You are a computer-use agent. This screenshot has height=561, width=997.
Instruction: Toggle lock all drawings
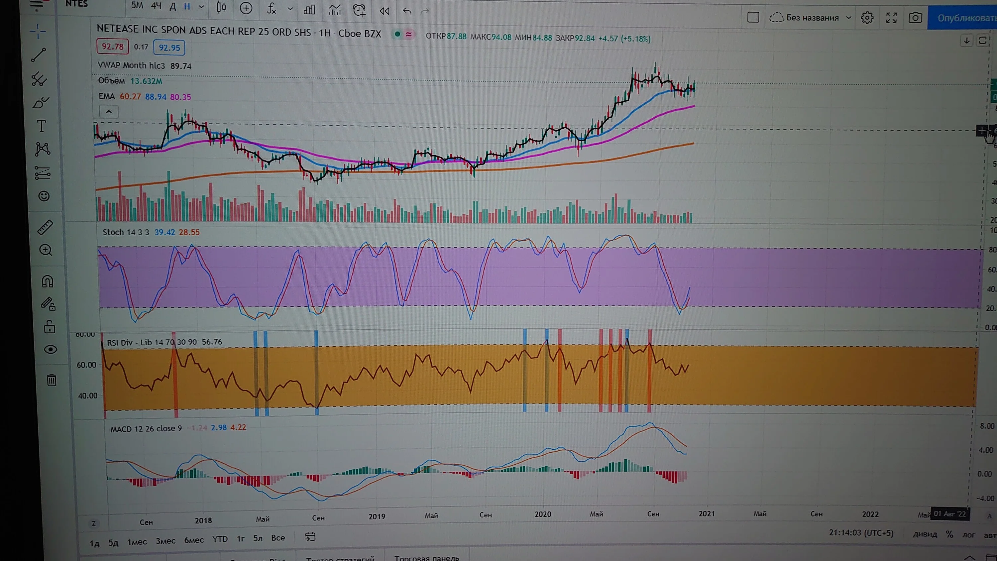[x=50, y=327]
